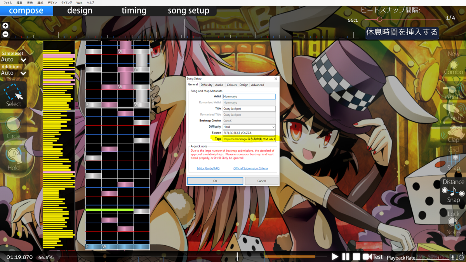The height and width of the screenshot is (262, 466).
Task: Open the デザイン menu
Action: pyautogui.click(x=52, y=3)
